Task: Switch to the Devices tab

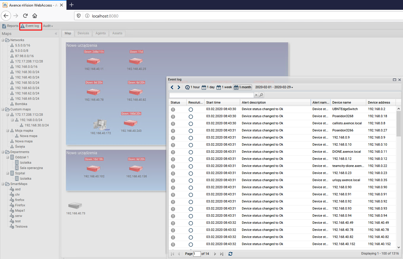Action: (83, 33)
